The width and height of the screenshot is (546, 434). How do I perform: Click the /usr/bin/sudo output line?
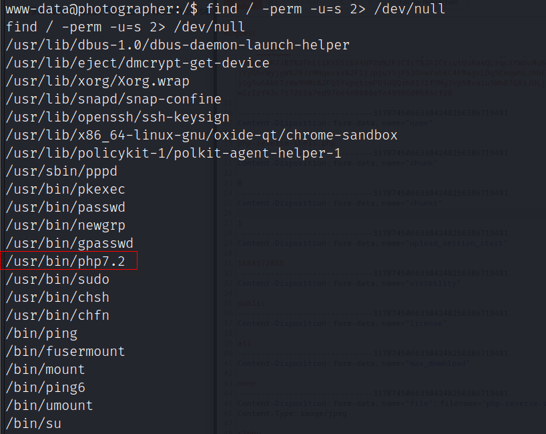click(x=57, y=279)
